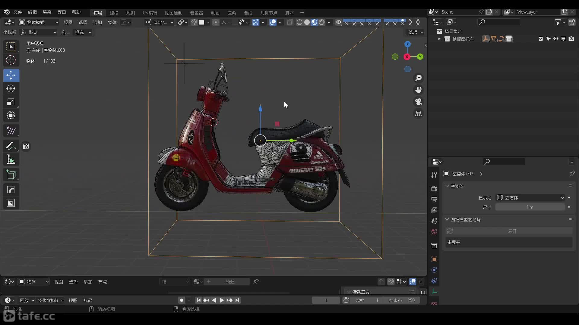Switch to the 着色器 workspace tab
This screenshot has width=579, height=325.
(x=196, y=13)
